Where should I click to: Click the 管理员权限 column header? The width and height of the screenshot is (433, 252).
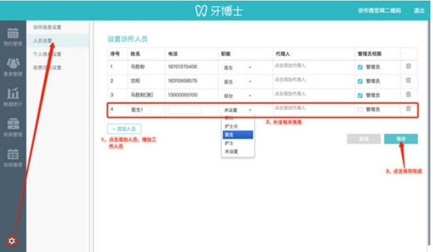[x=370, y=53]
